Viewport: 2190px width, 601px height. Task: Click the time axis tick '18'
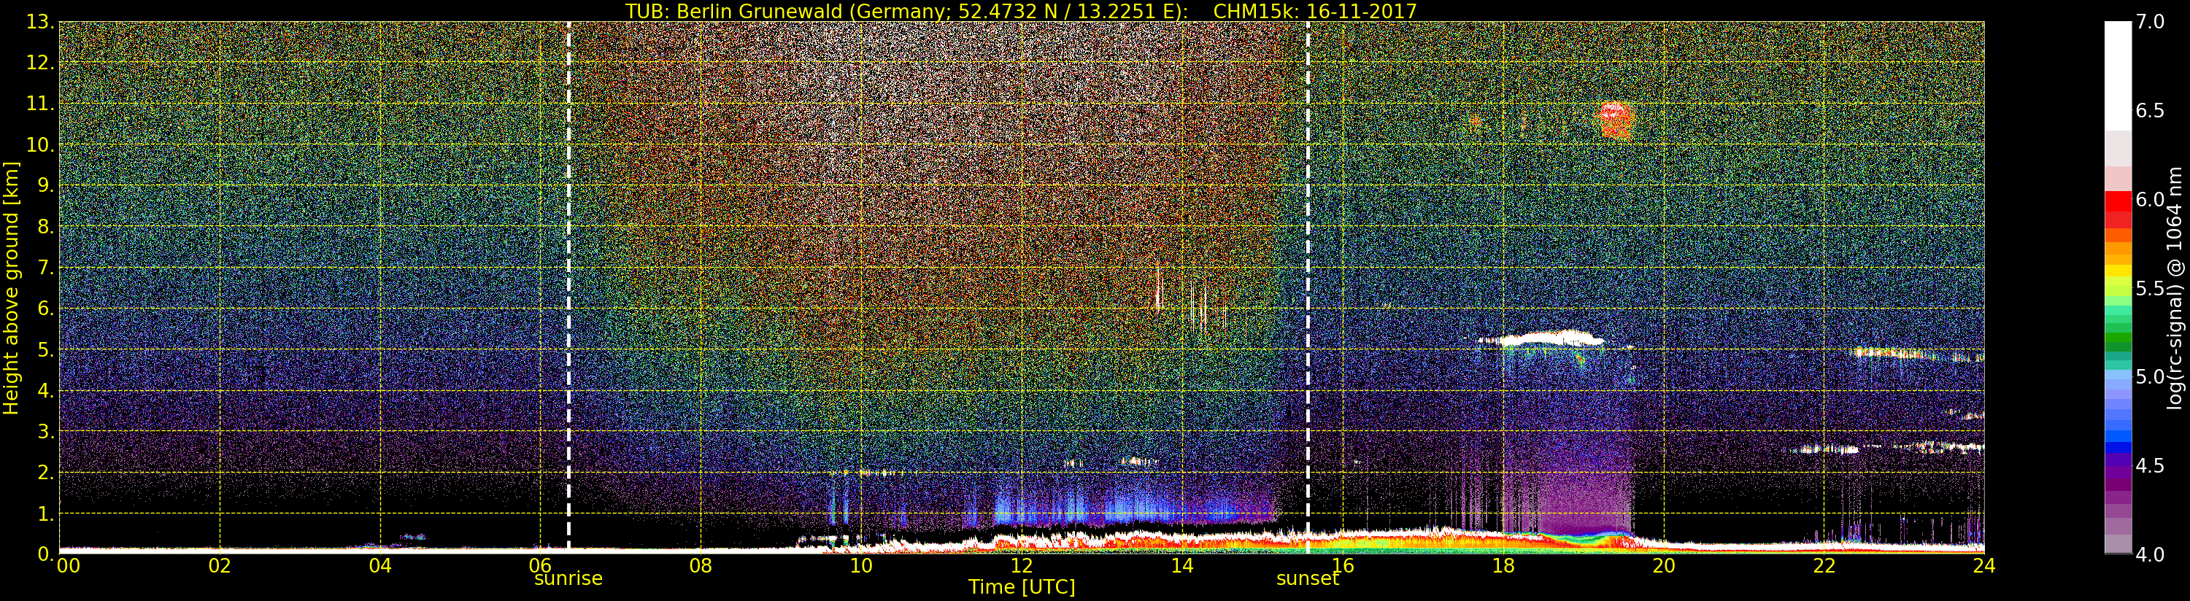[1503, 565]
